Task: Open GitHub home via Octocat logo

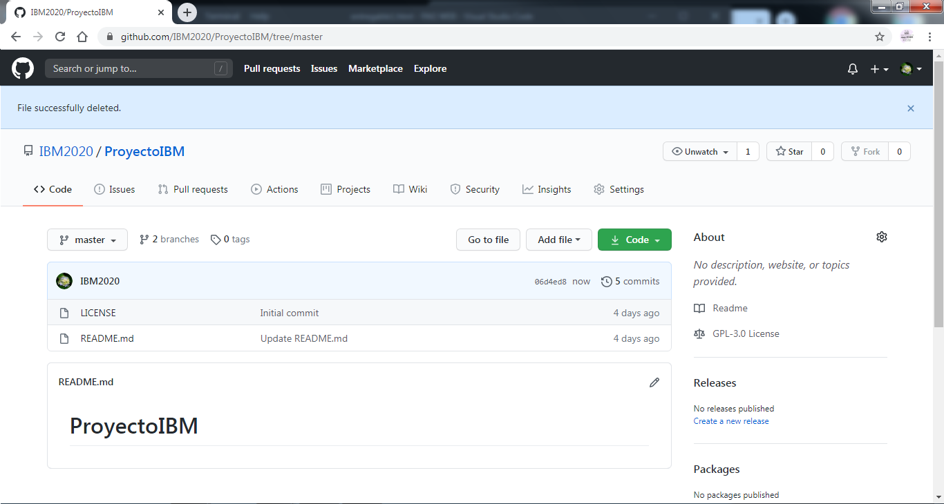Action: tap(23, 68)
